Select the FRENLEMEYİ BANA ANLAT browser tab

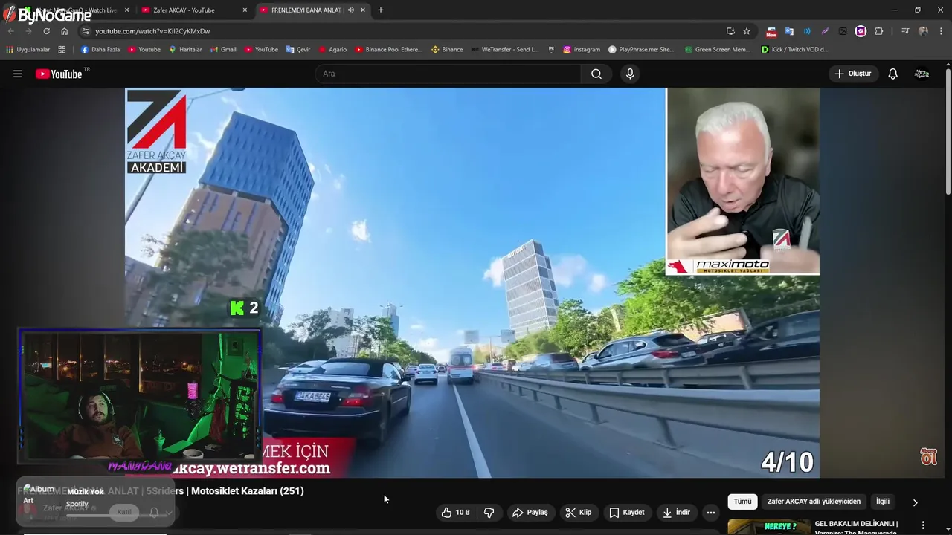pyautogui.click(x=305, y=10)
